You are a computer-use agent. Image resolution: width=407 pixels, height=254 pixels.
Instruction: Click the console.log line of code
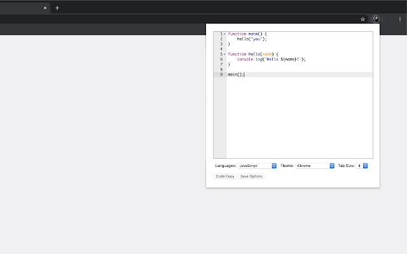(272, 59)
